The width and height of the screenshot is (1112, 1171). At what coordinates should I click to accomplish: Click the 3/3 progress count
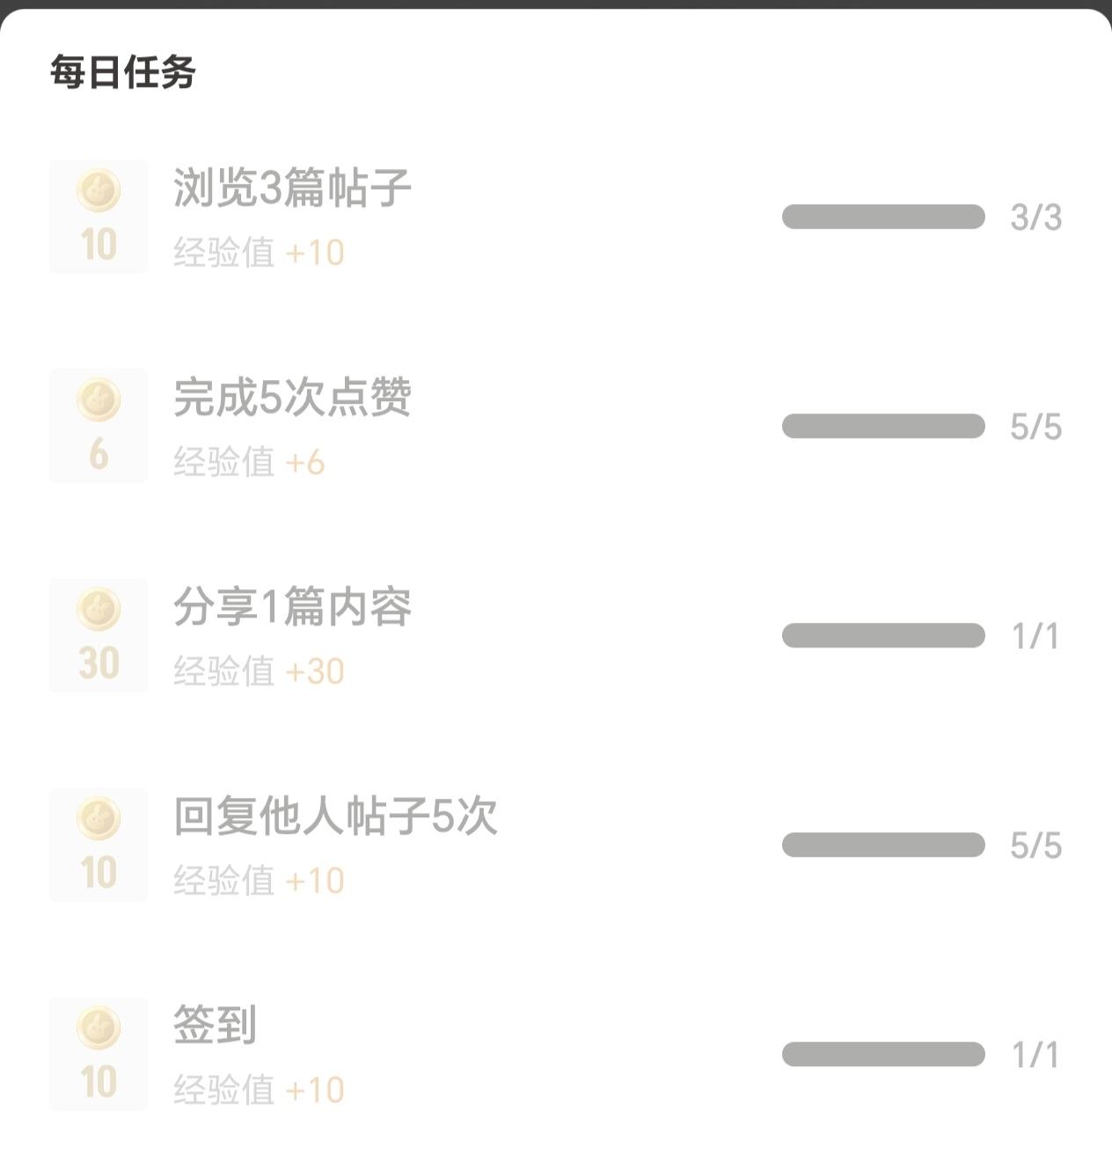(x=1035, y=217)
